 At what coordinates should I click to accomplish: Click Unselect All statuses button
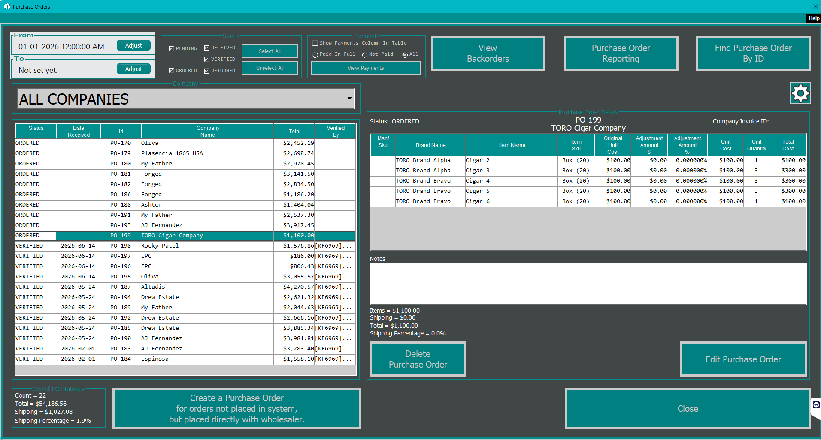point(270,68)
